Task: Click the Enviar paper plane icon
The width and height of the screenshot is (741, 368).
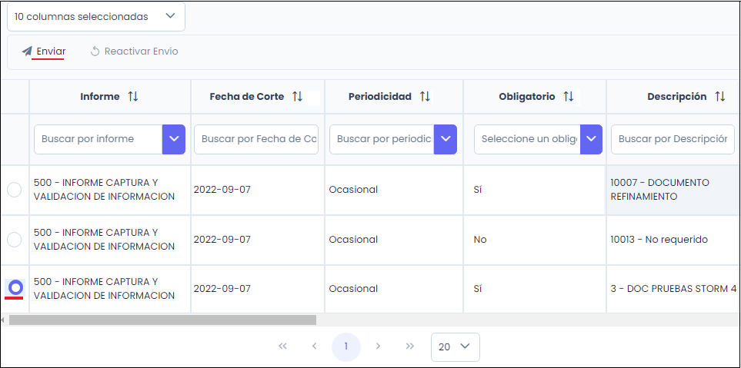Action: point(27,51)
